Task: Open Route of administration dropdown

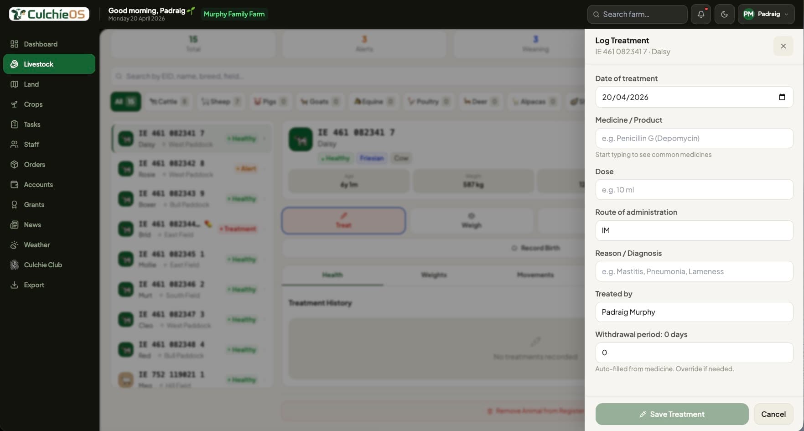Action: (694, 231)
